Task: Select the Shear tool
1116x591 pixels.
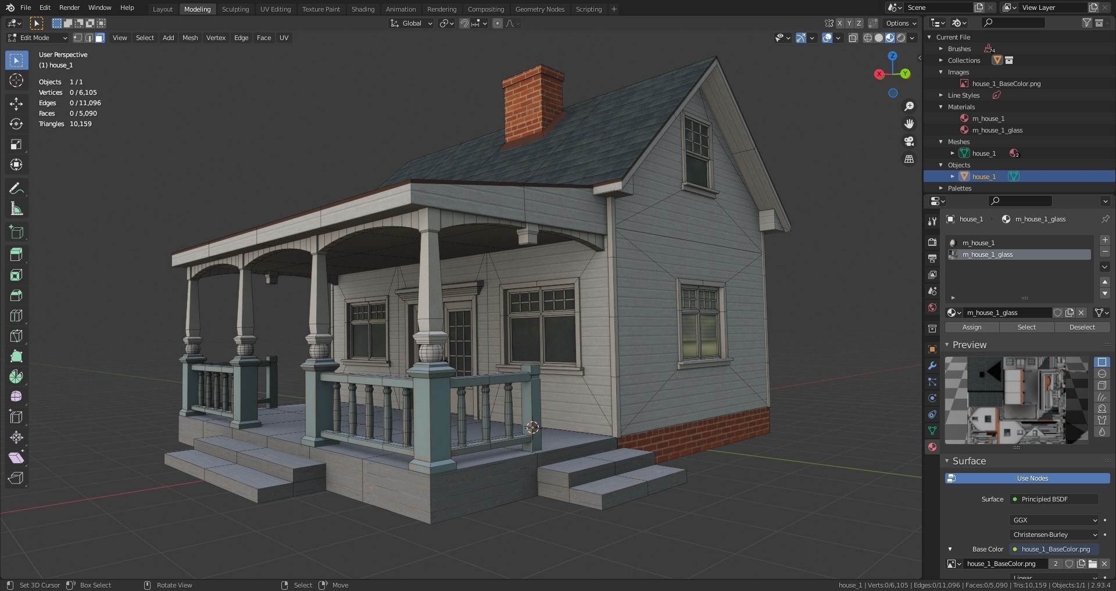Action: pyautogui.click(x=16, y=457)
